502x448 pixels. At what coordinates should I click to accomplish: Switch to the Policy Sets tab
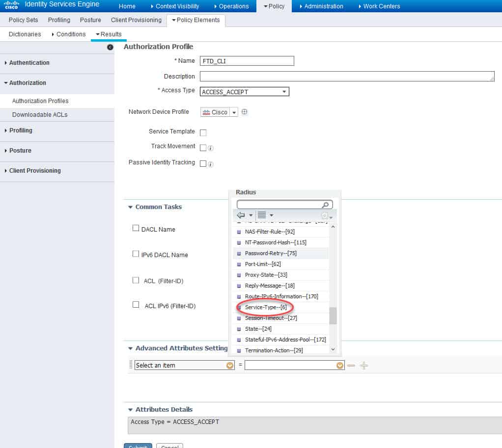(x=24, y=20)
